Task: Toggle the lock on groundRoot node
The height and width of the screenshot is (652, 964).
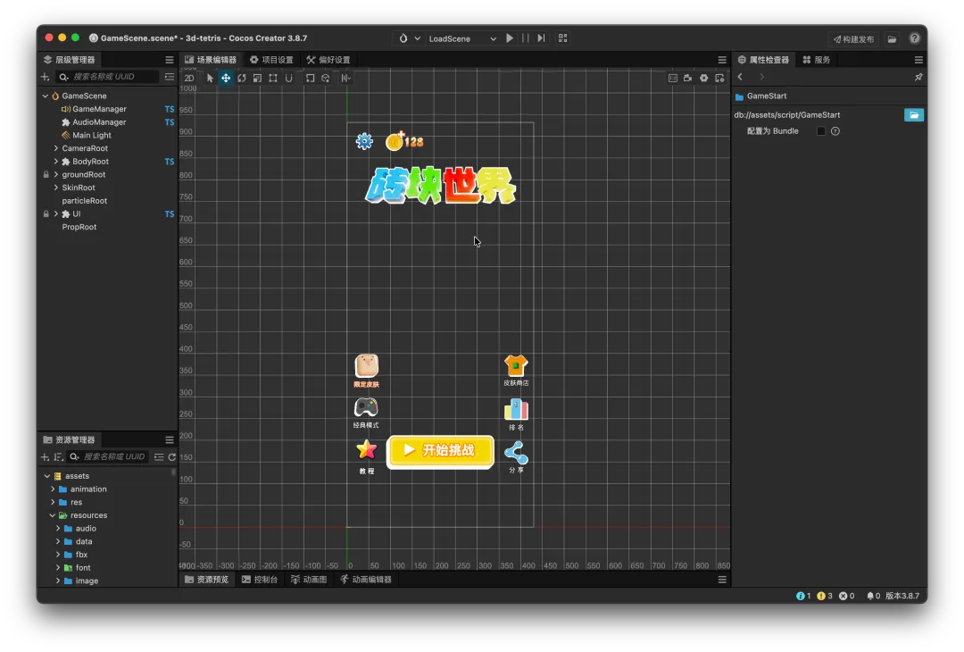Action: point(46,175)
